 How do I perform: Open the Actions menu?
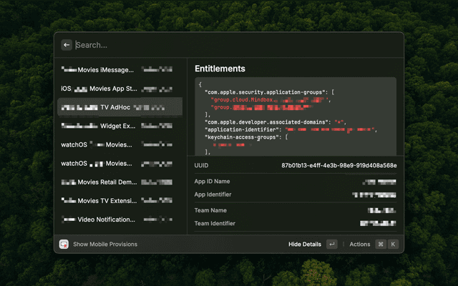(x=360, y=244)
